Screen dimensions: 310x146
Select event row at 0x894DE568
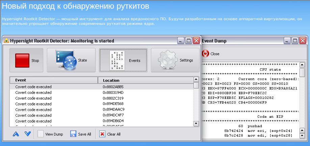[x=101, y=104]
